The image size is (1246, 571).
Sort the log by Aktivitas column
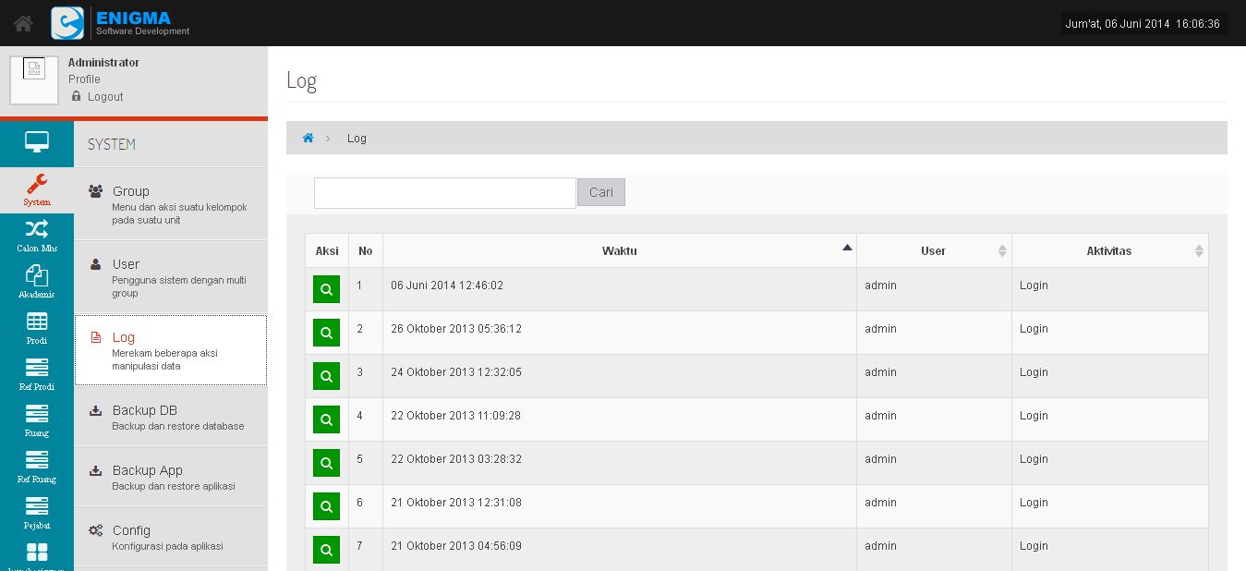1108,251
